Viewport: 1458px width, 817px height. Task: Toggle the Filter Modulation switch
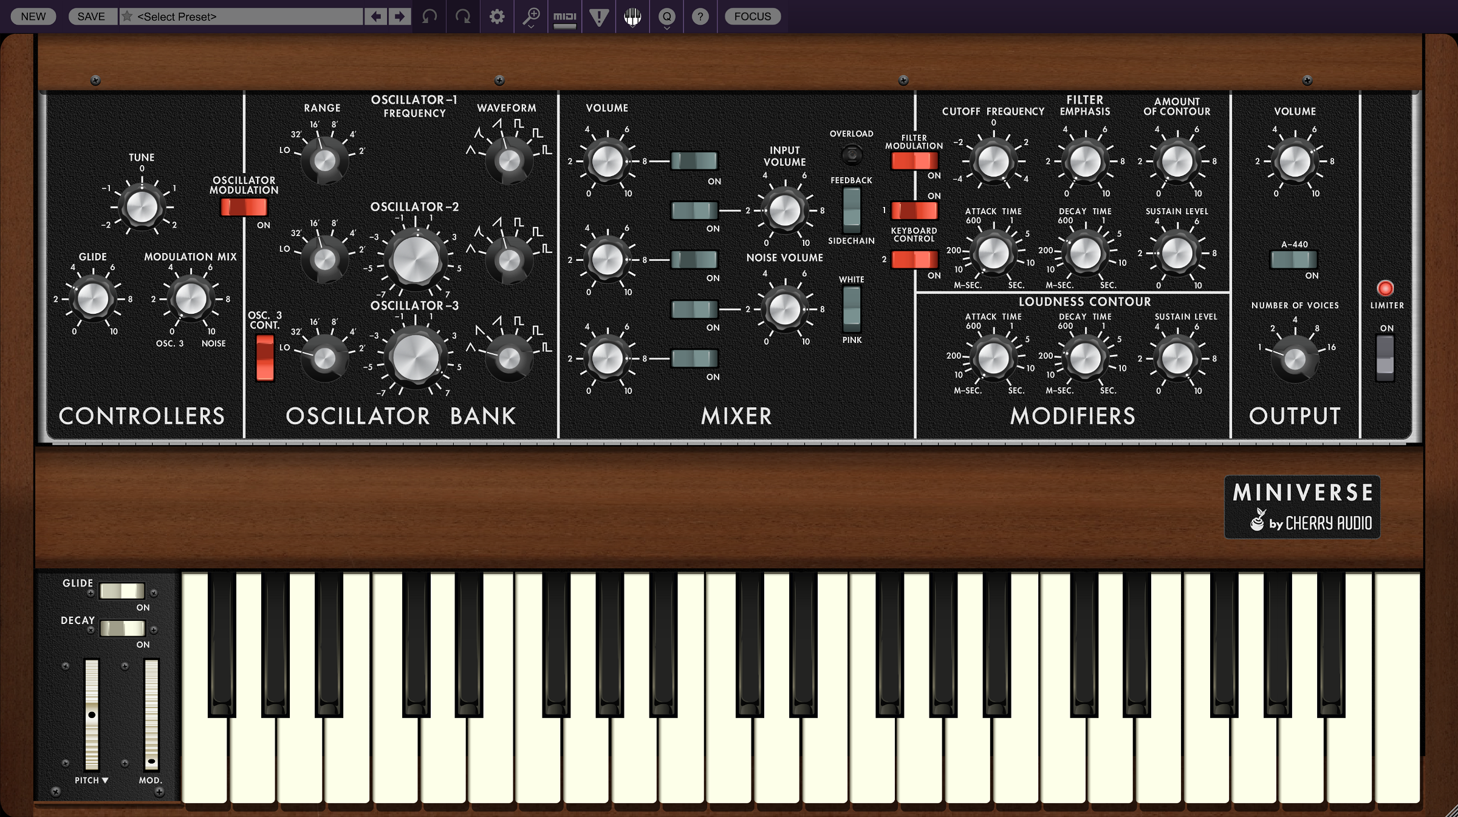coord(914,160)
